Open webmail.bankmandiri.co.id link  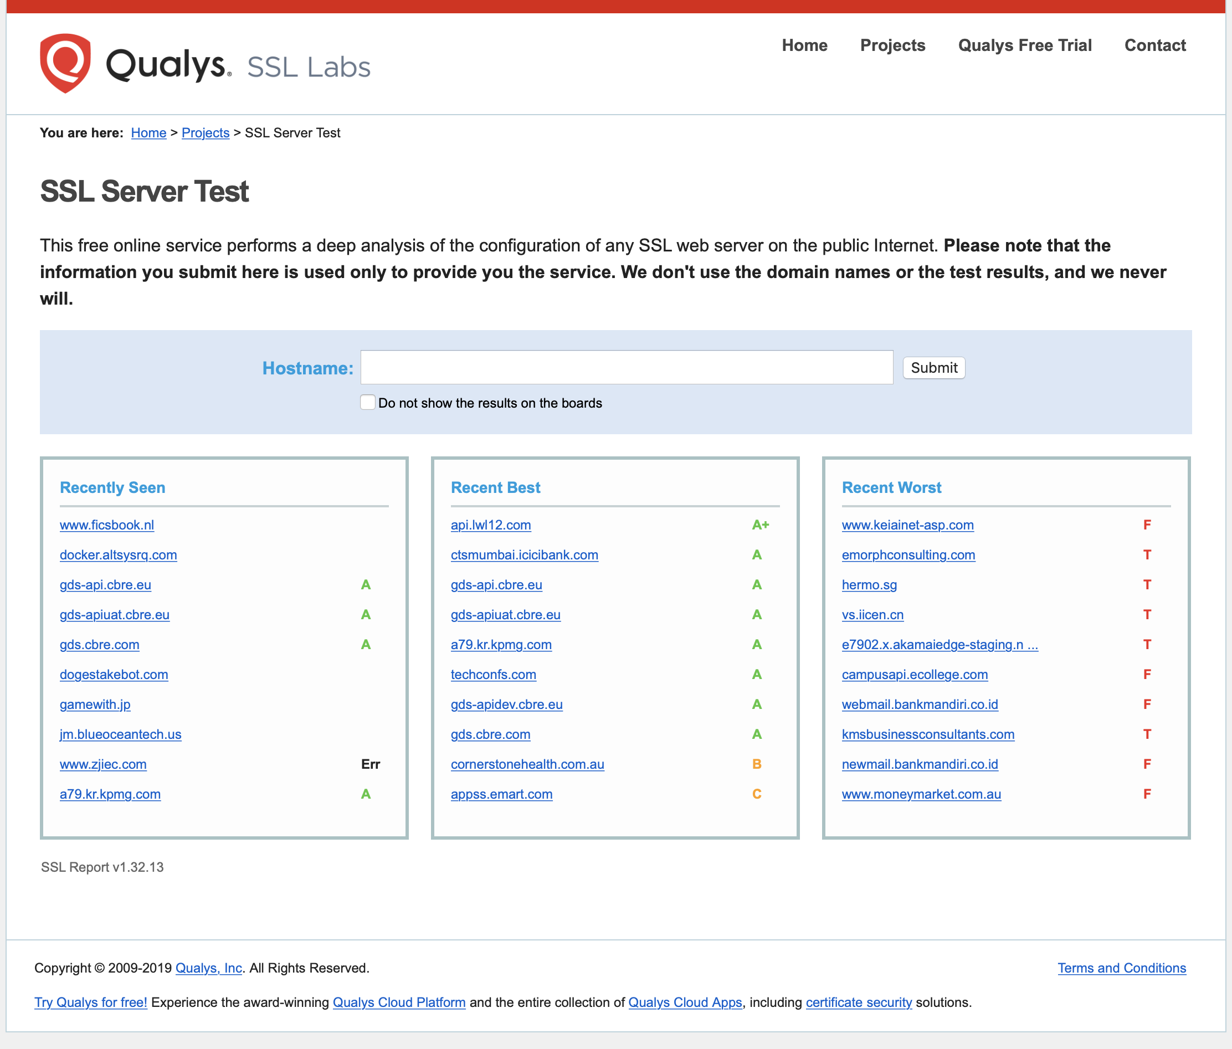point(920,705)
